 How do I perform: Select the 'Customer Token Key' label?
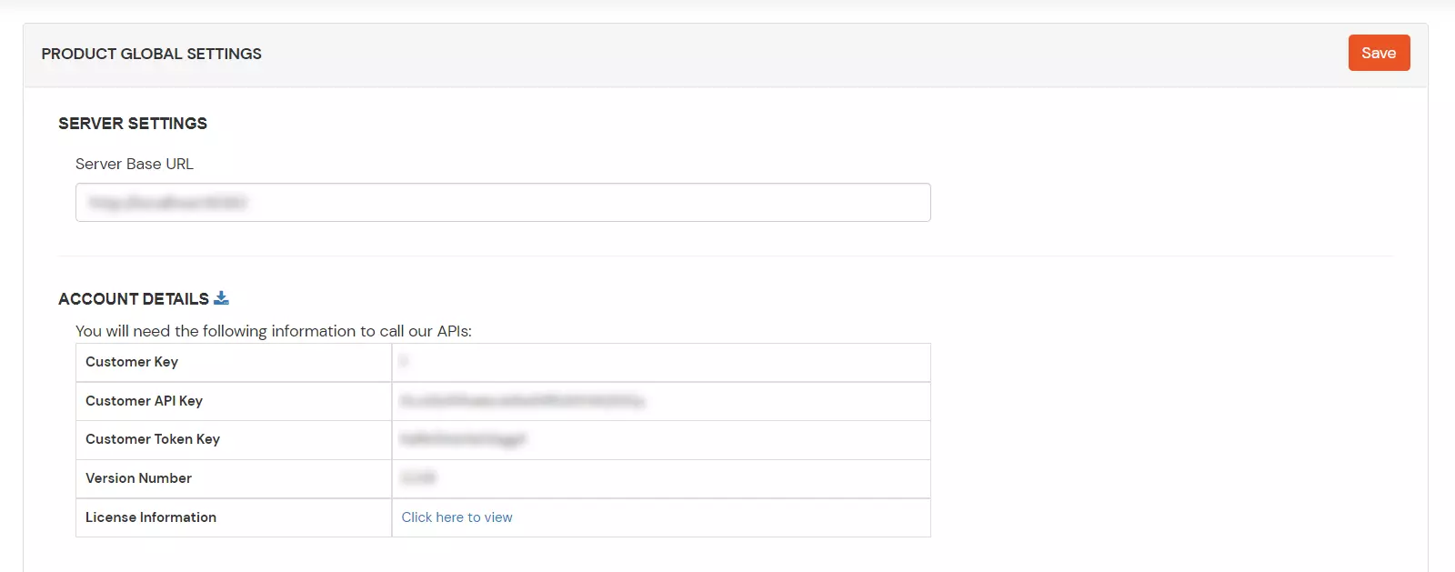tap(153, 439)
